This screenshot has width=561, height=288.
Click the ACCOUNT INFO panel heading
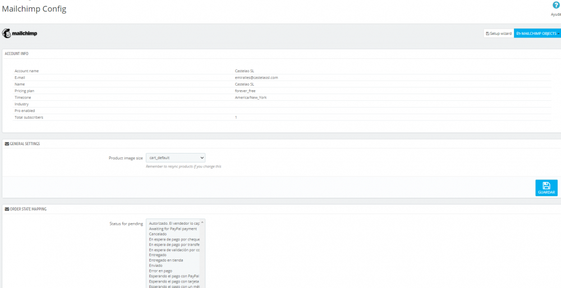pos(16,54)
